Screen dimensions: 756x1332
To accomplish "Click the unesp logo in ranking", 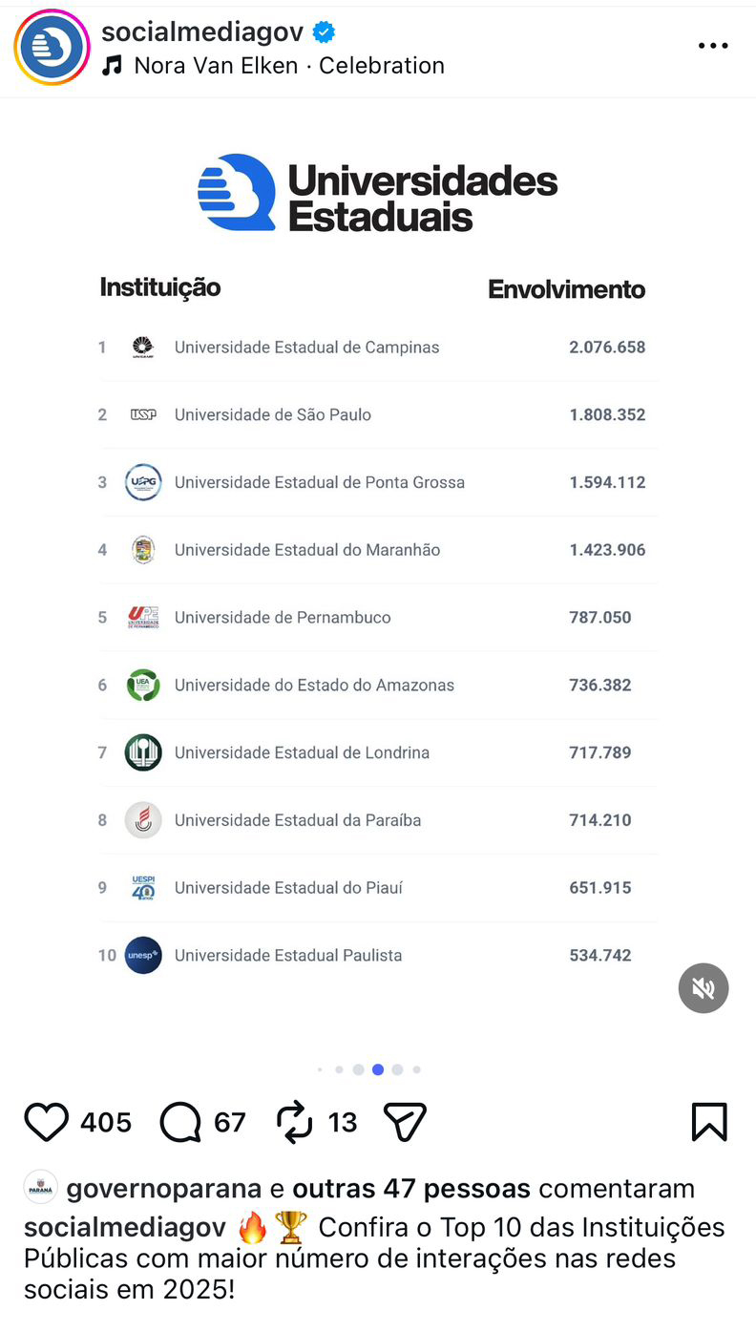I will pos(143,956).
